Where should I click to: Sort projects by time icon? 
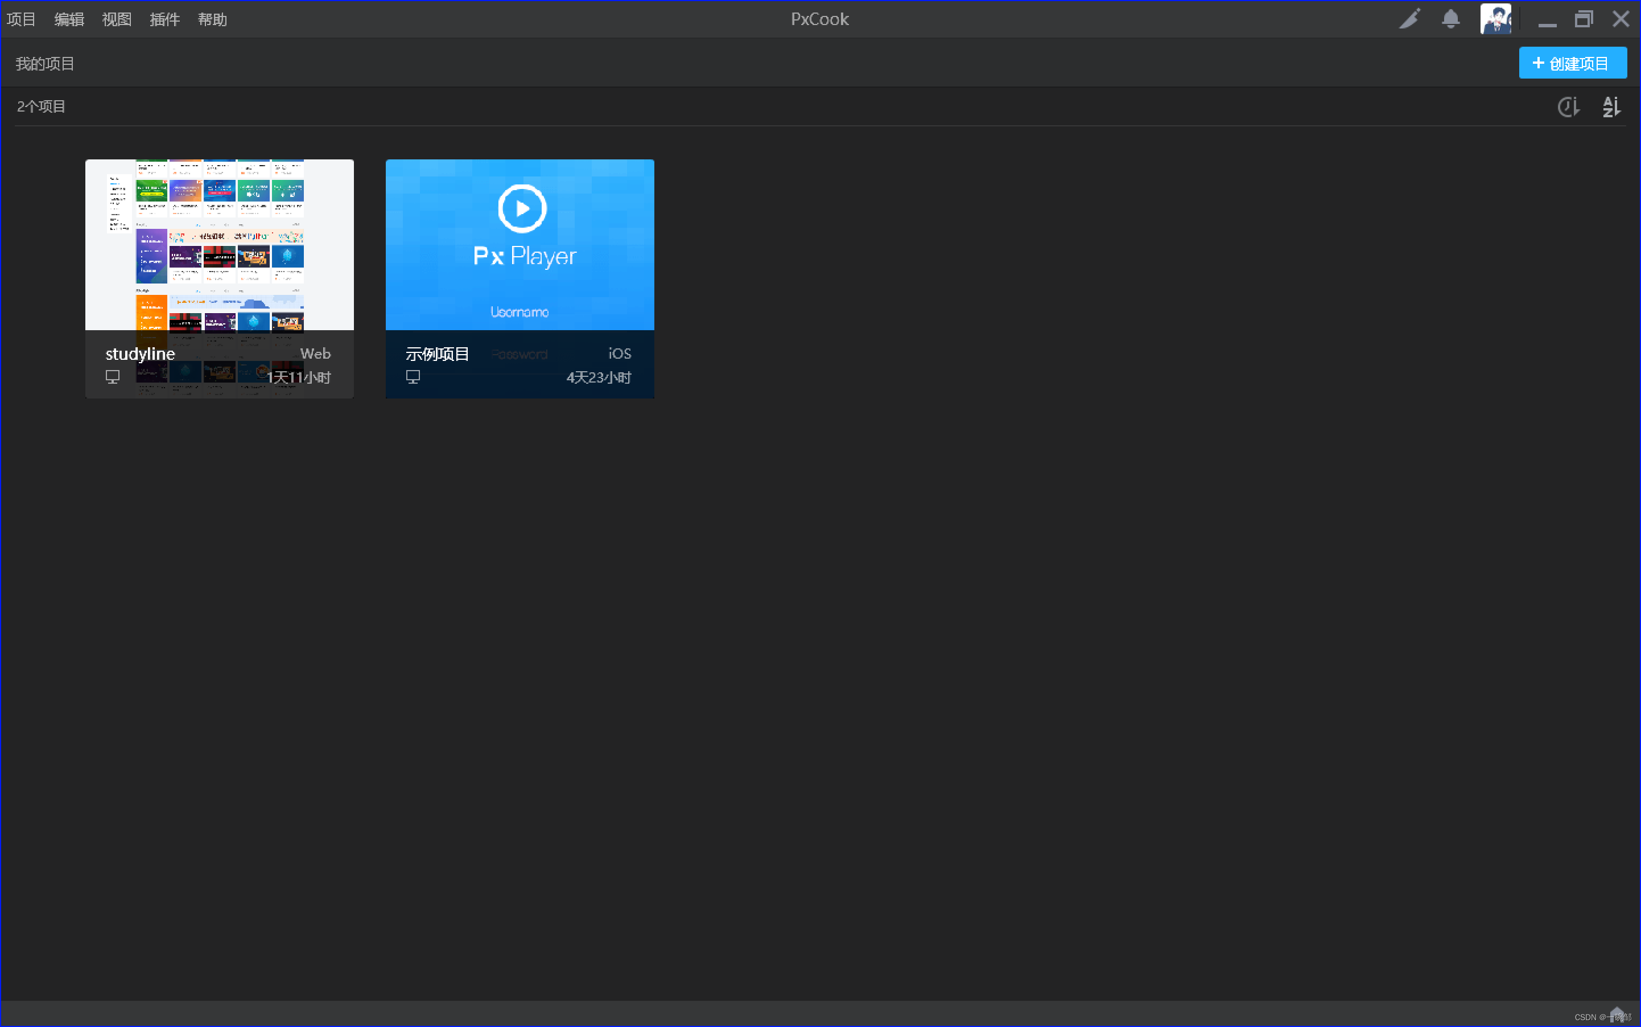(x=1568, y=106)
